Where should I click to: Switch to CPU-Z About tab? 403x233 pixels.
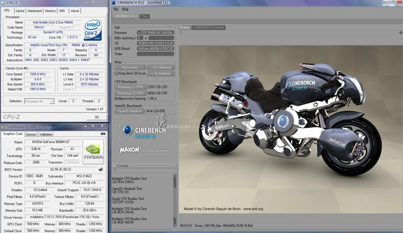coord(75,11)
